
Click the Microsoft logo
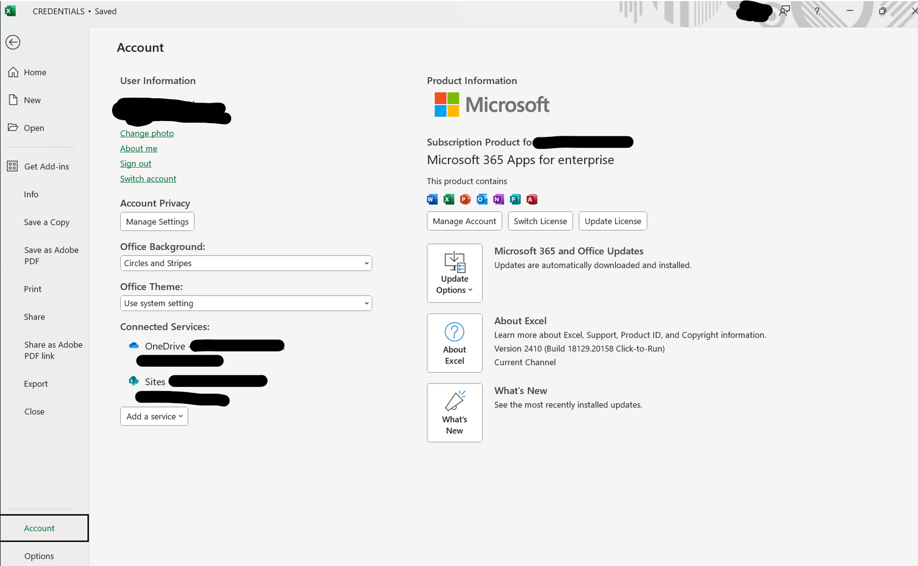[492, 105]
